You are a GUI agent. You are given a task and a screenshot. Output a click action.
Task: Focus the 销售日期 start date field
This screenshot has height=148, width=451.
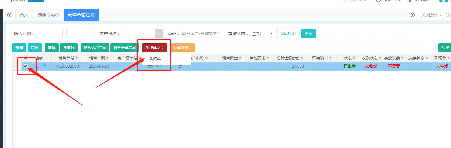(x=49, y=33)
